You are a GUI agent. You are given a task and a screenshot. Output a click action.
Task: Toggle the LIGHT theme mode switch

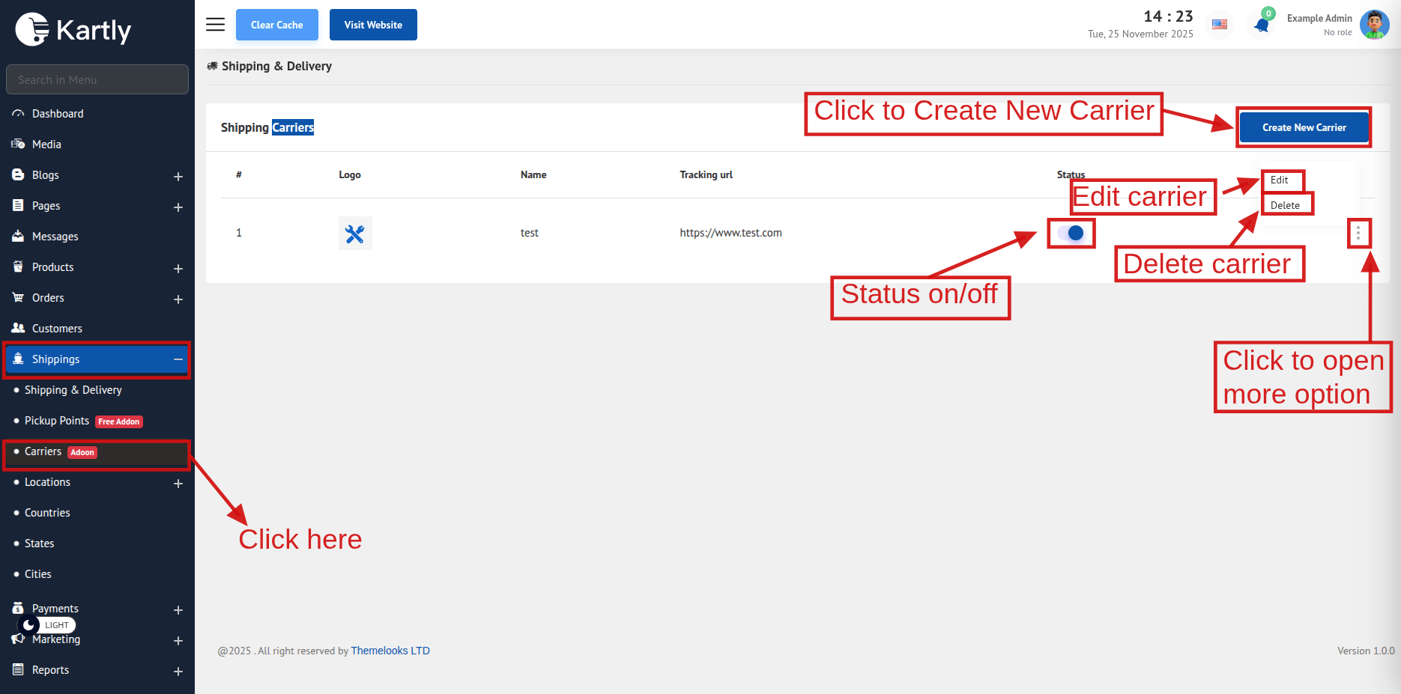point(46,625)
